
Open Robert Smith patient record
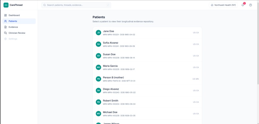click(x=147, y=102)
